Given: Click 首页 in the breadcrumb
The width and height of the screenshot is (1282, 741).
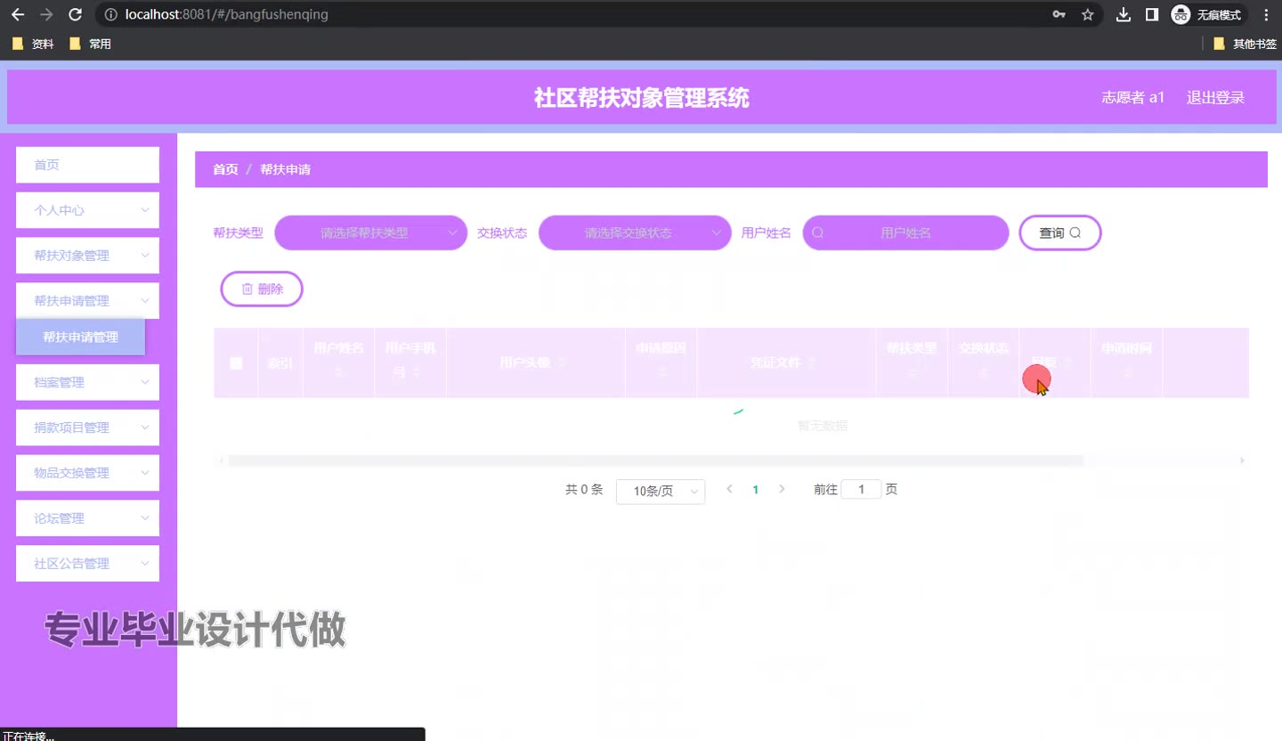Looking at the screenshot, I should point(225,169).
